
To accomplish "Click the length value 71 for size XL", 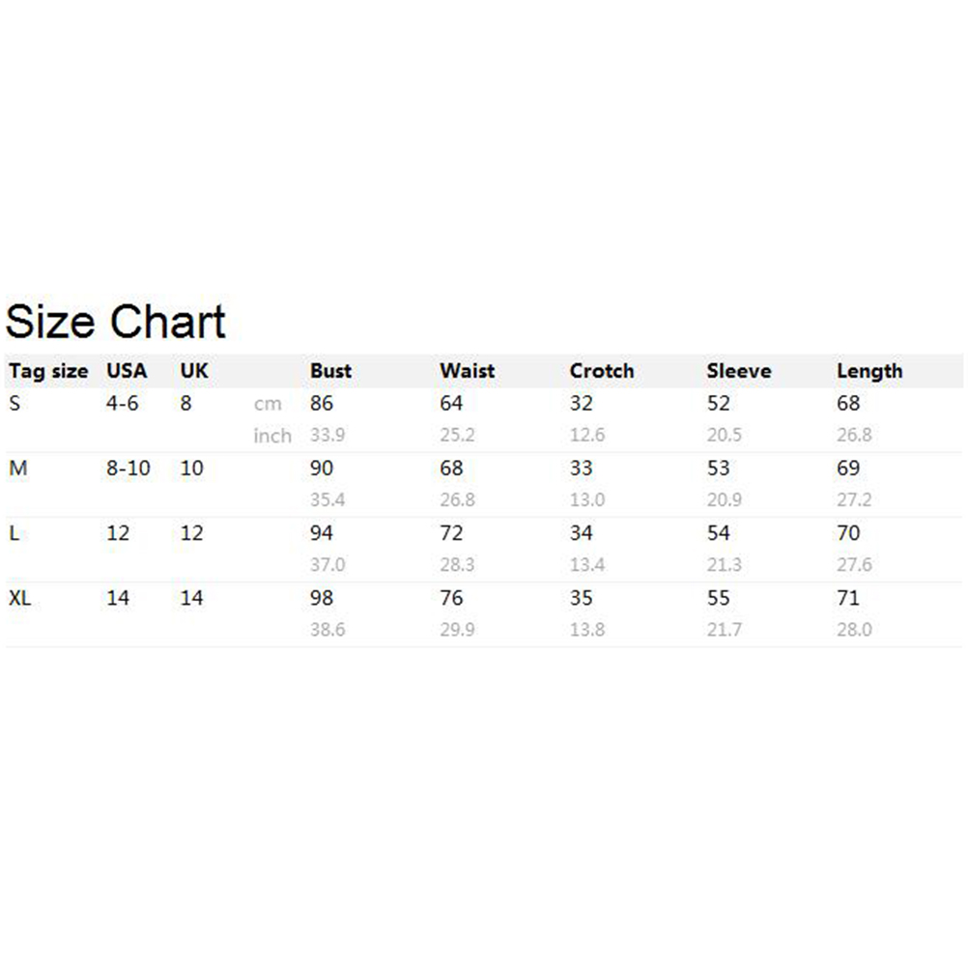I will pyautogui.click(x=848, y=598).
